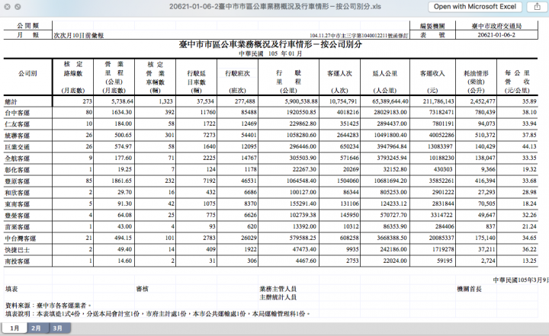Close the Quick Look preview window
The image size is (549, 336).
[x=8, y=7]
